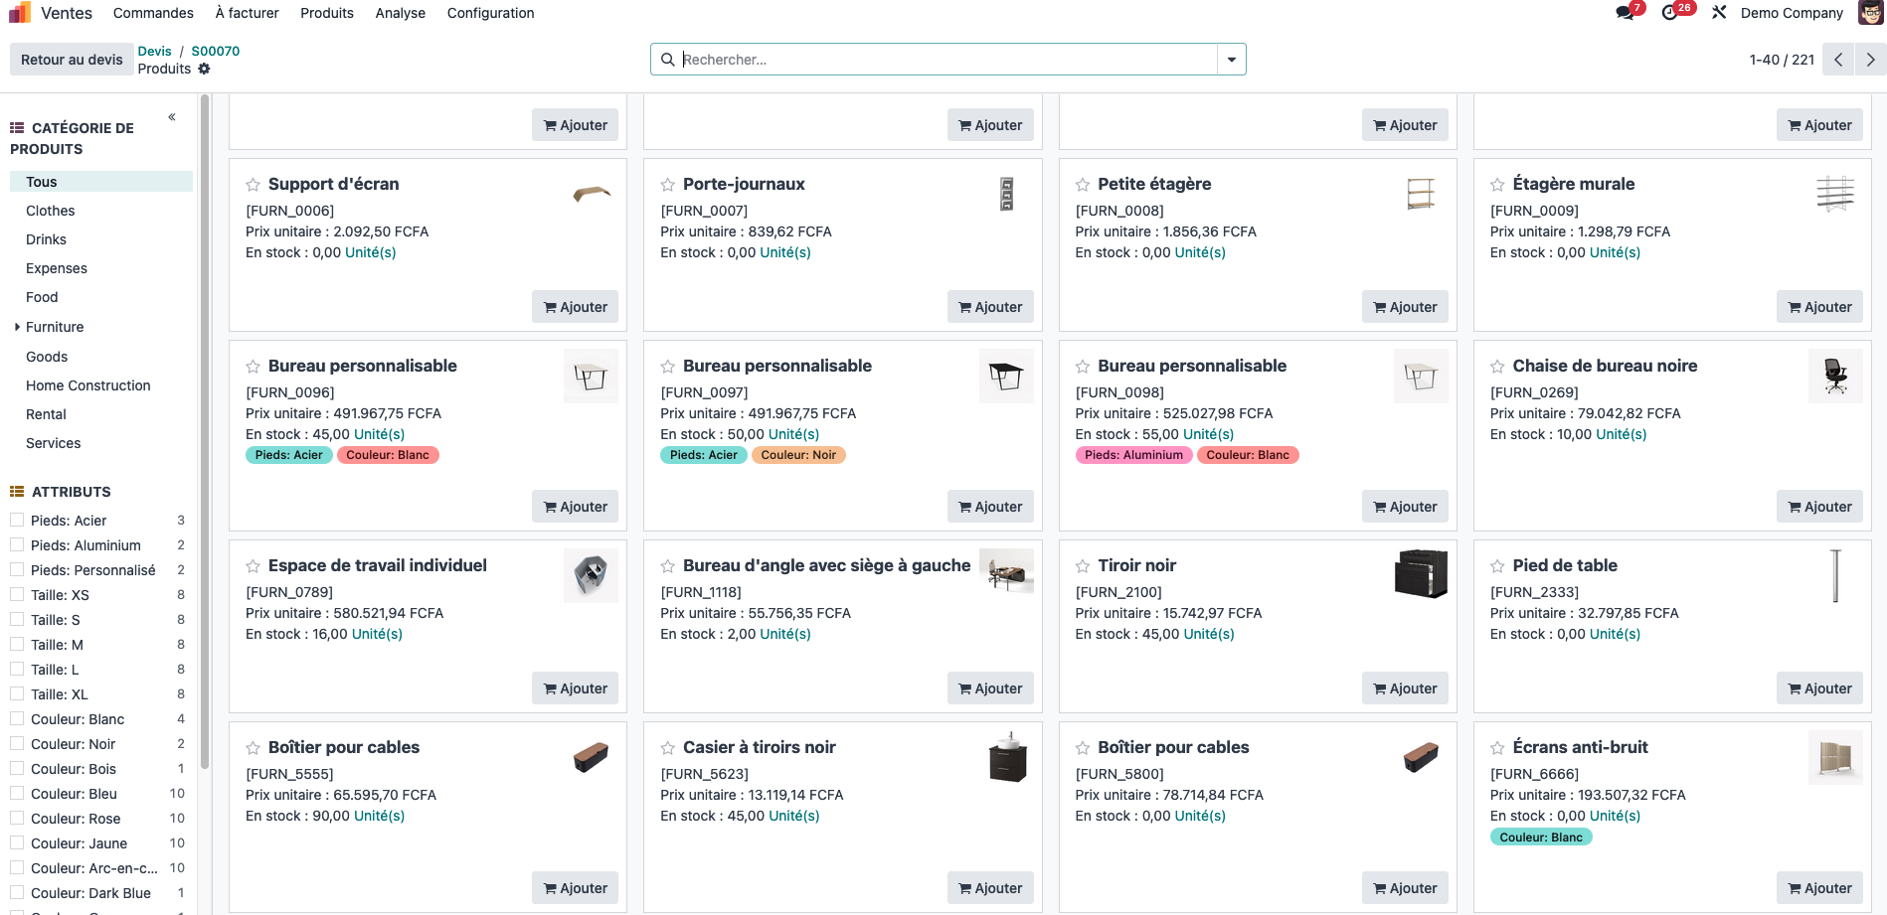Open the Commandes menu
1887x915 pixels.
pos(153,13)
